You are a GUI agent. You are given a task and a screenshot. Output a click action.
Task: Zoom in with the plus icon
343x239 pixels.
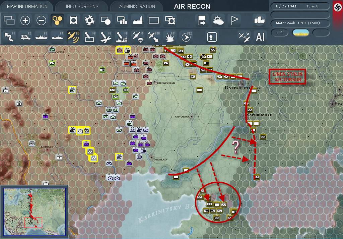(25, 20)
